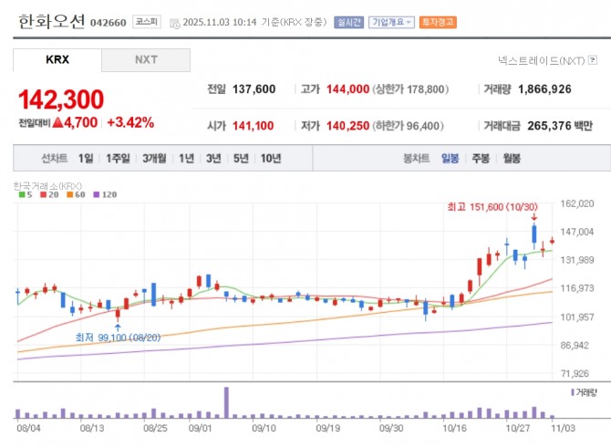The height and width of the screenshot is (447, 611).
Task: Open the 기업개요 dropdown
Action: [x=391, y=22]
